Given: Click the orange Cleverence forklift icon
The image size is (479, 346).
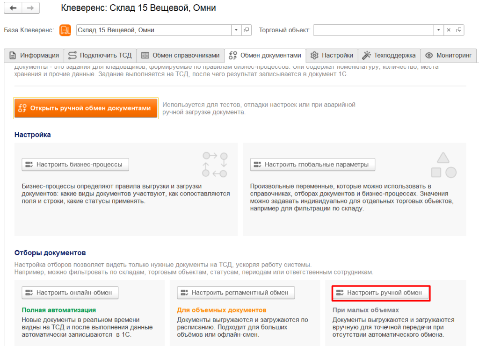Looking at the screenshot, I should click(65, 30).
